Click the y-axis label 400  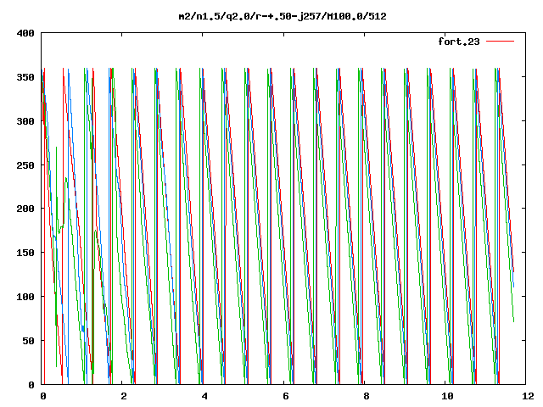pyautogui.click(x=25, y=34)
